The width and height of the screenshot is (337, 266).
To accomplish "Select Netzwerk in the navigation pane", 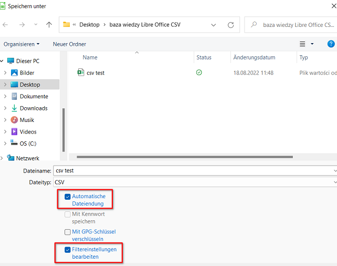I will (x=28, y=158).
